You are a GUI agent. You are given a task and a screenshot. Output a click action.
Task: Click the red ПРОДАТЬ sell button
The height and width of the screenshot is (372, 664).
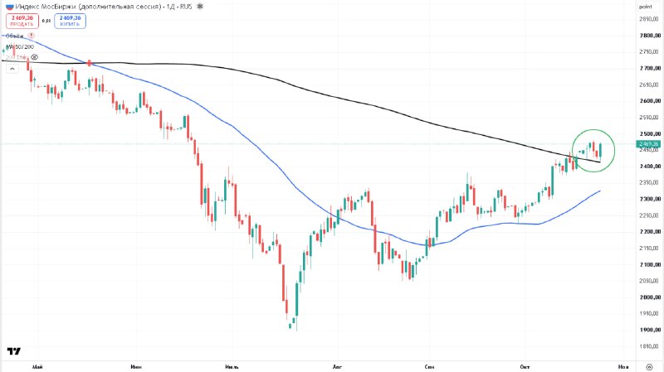pyautogui.click(x=22, y=21)
